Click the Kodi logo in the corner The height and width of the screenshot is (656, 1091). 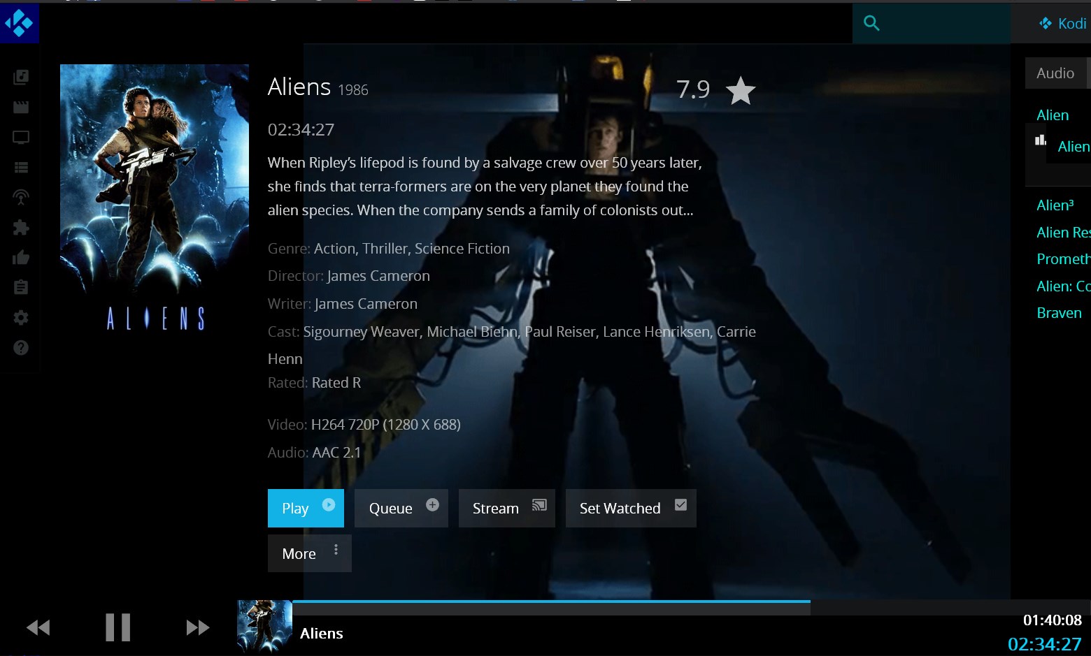point(19,23)
